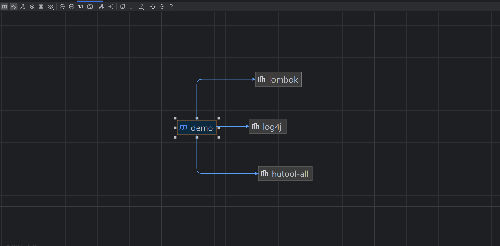Reset zoom to actual size 1:1
The image size is (500, 246).
[81, 7]
